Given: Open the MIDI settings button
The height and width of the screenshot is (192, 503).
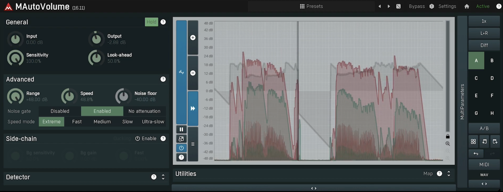Looking at the screenshot, I should pos(484,164).
